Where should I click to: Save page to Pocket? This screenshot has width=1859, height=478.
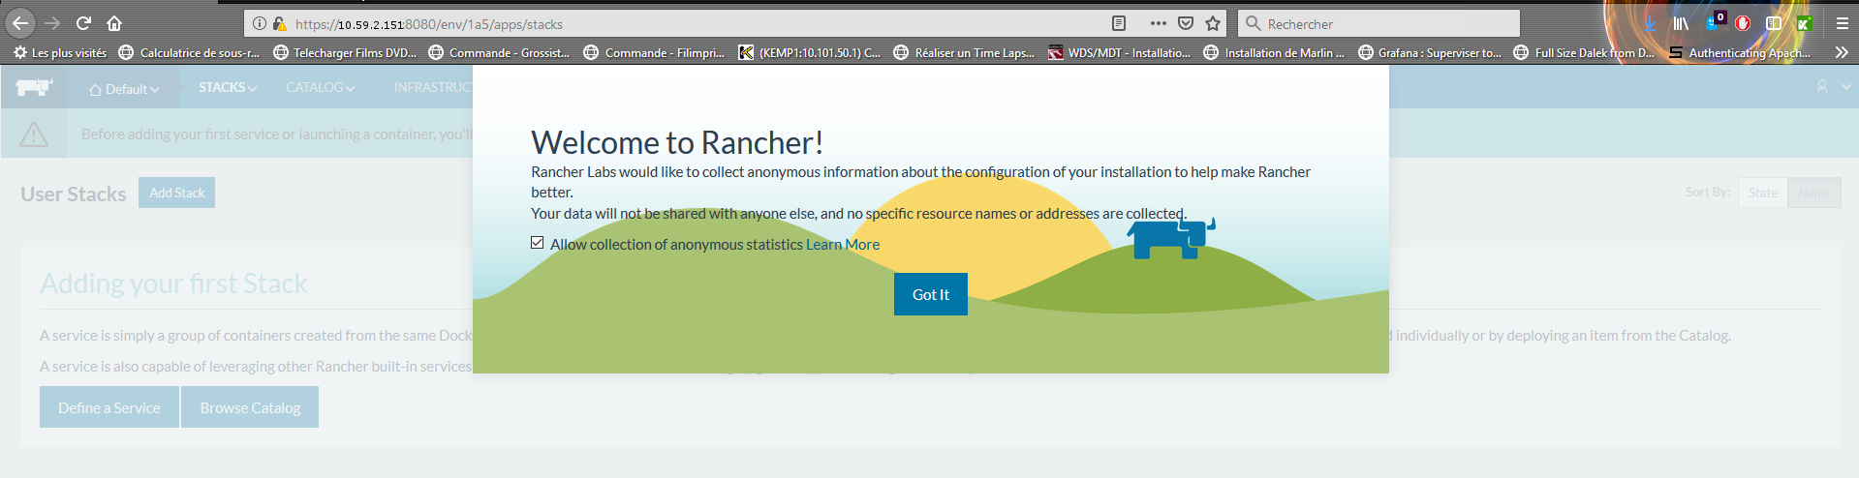1186,23
